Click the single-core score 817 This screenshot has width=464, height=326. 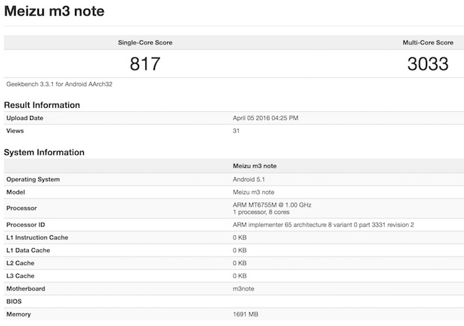click(x=145, y=64)
